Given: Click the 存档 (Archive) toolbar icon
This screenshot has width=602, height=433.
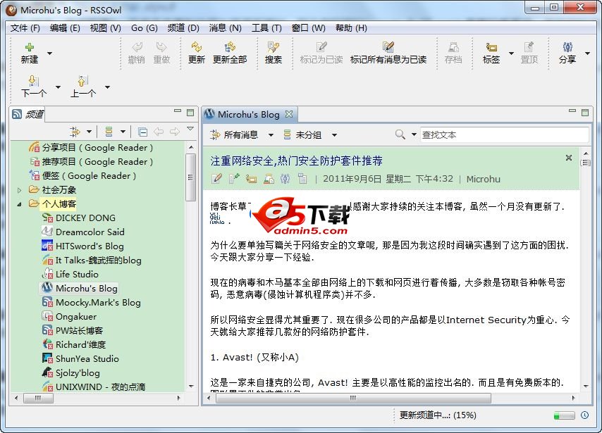Looking at the screenshot, I should tap(453, 47).
